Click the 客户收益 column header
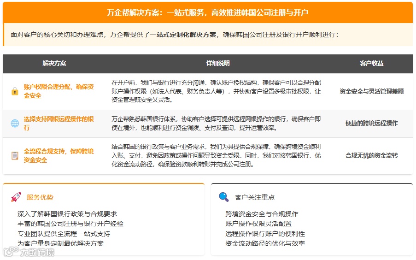Viewport: 416px width, 260px height. [x=371, y=63]
